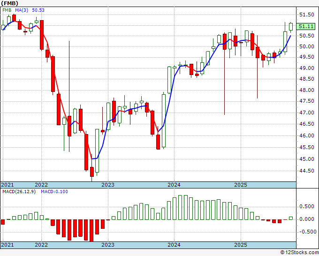Screen dimensions: 319x256
Task: Click the 47.00 price axis label
Action: point(307,113)
